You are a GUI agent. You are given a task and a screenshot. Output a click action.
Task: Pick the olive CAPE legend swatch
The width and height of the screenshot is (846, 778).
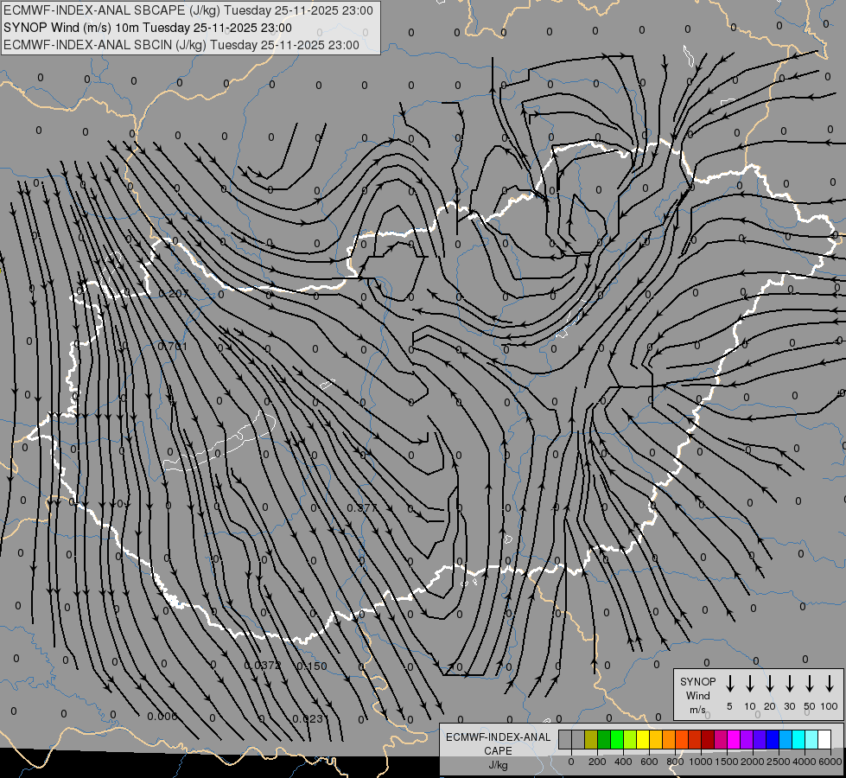pyautogui.click(x=591, y=739)
